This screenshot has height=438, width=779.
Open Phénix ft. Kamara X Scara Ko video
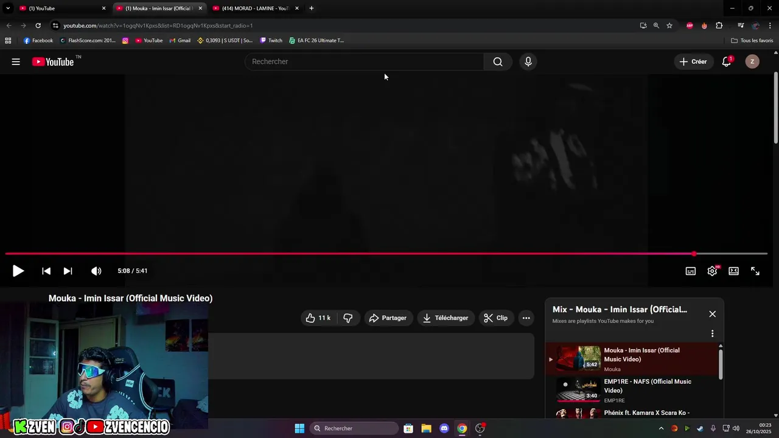pyautogui.click(x=632, y=413)
